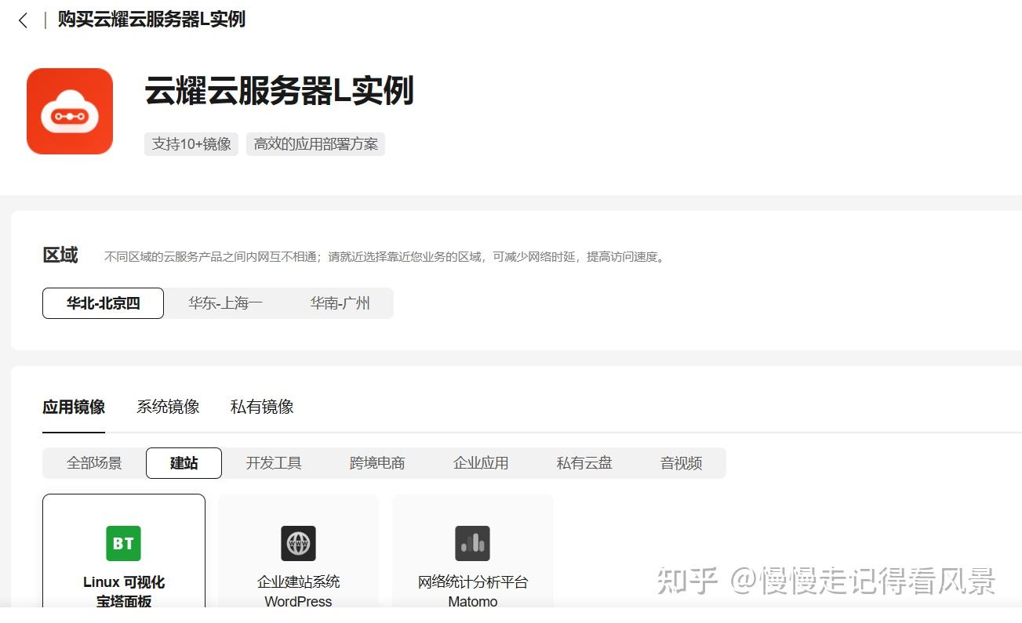
Task: Select the 华南-广州 region option
Action: click(340, 303)
